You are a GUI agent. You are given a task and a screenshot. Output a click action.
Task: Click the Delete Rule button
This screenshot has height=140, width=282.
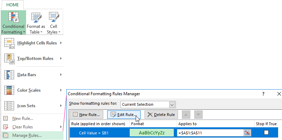pos(161,115)
